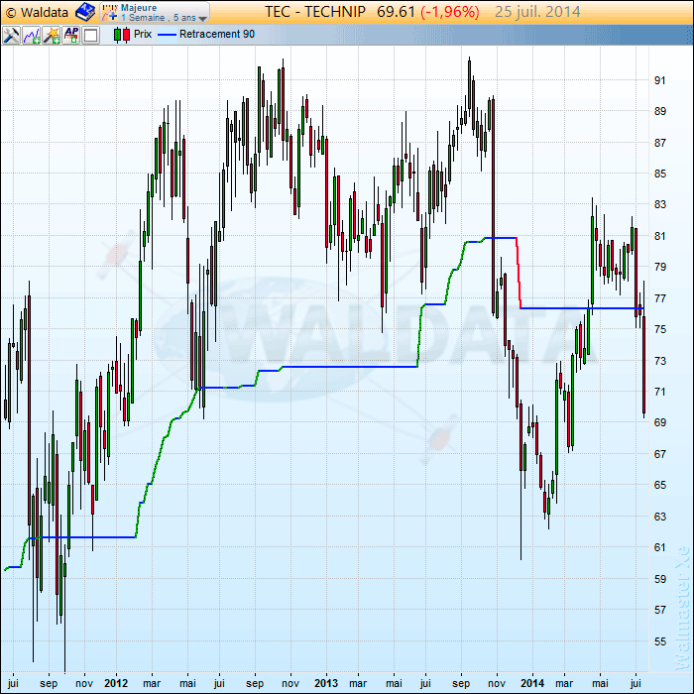Click the 25 juil. 2014 date
This screenshot has width=694, height=694.
coord(537,12)
